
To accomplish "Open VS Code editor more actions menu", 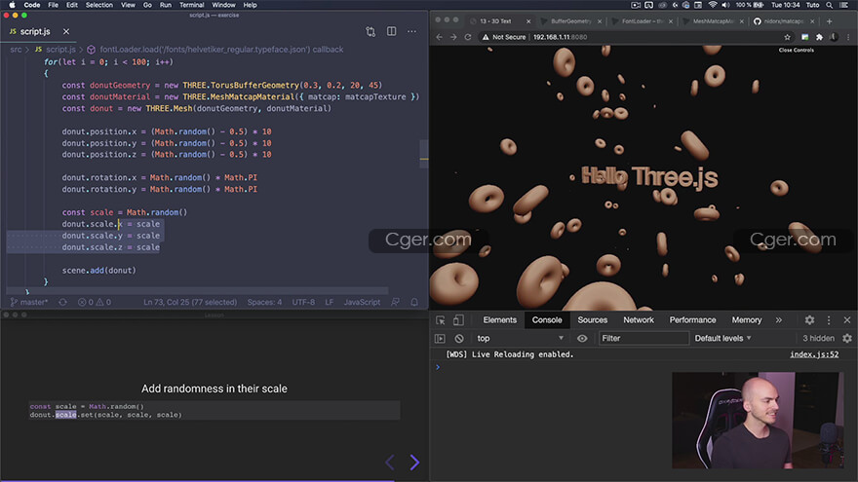I will (x=411, y=32).
